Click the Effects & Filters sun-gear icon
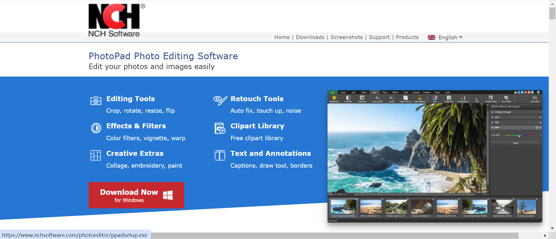The image size is (556, 239). click(x=96, y=128)
